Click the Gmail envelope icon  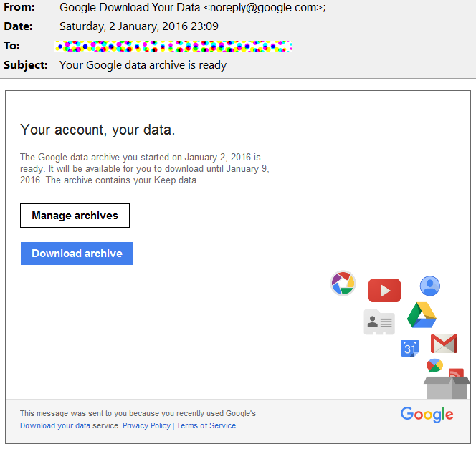444,344
